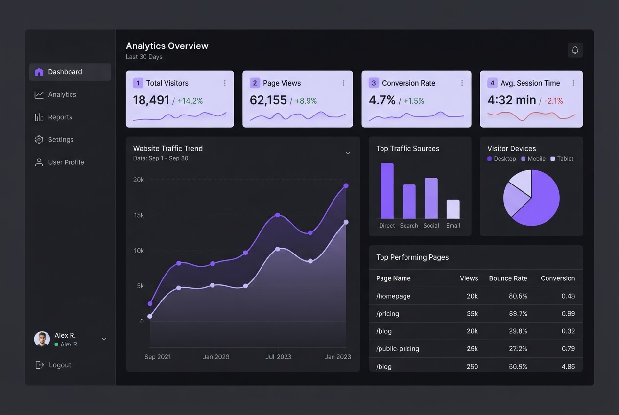The image size is (619, 415).
Task: Open the Dashboard menu item
Action: [70, 72]
